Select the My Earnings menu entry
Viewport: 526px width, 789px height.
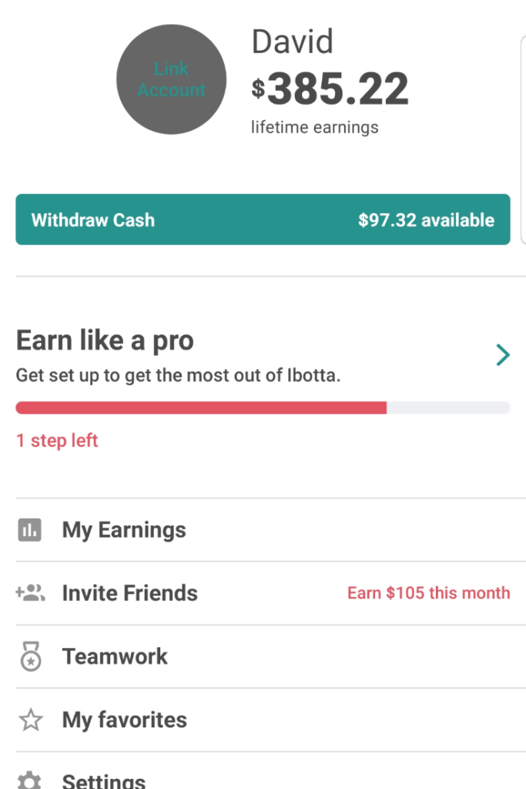[x=123, y=529]
